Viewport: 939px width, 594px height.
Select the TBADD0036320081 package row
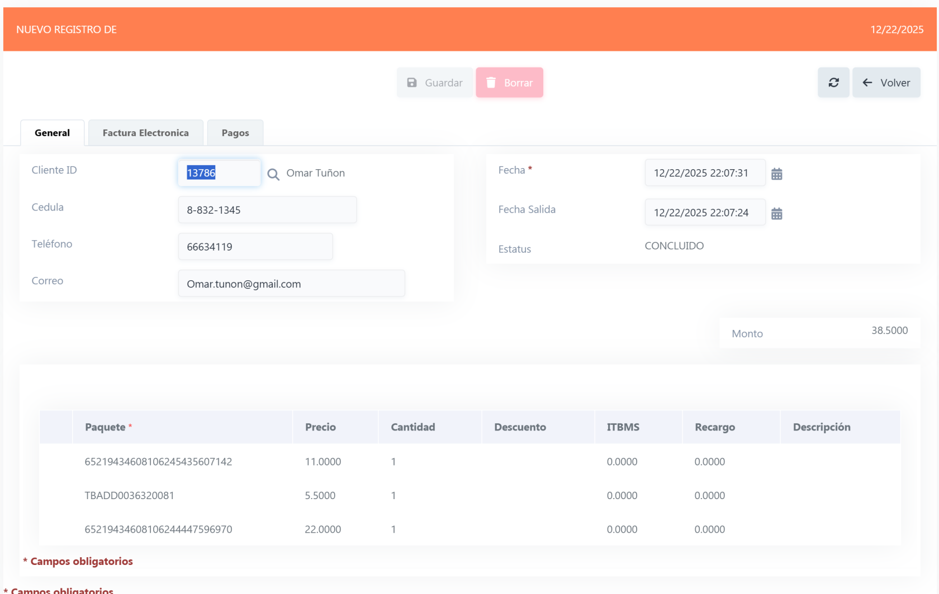click(x=129, y=495)
